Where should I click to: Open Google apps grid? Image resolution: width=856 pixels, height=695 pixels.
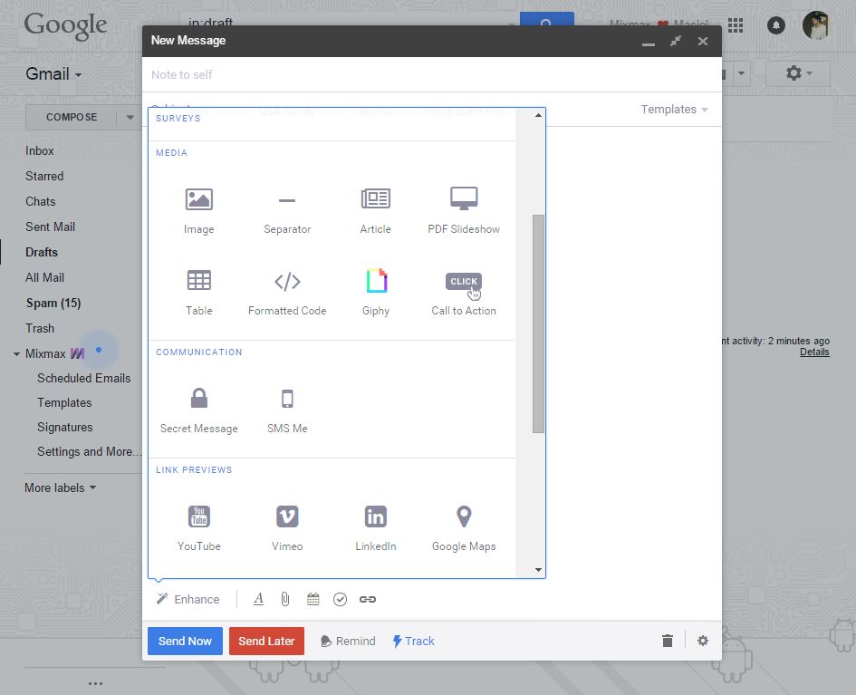[736, 25]
